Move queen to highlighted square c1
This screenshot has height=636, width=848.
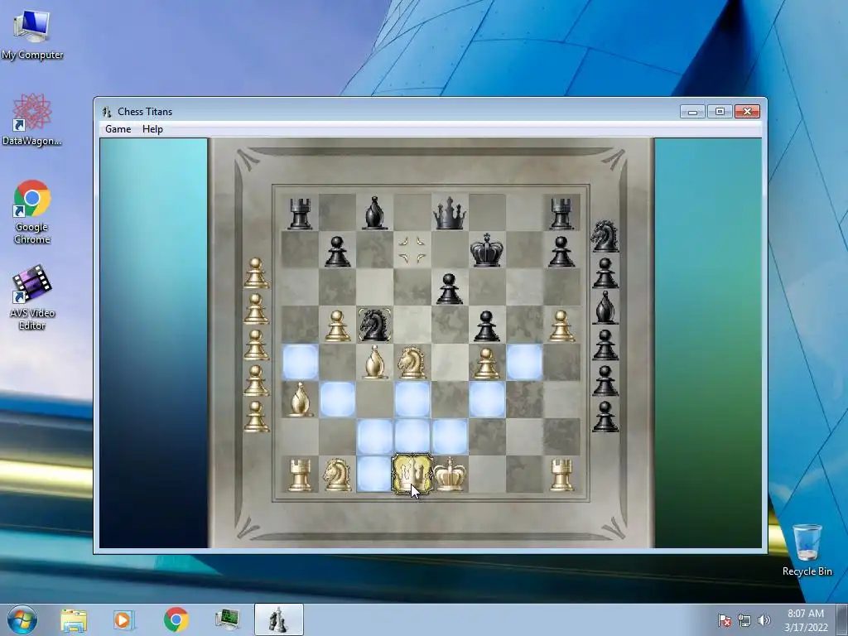373,475
